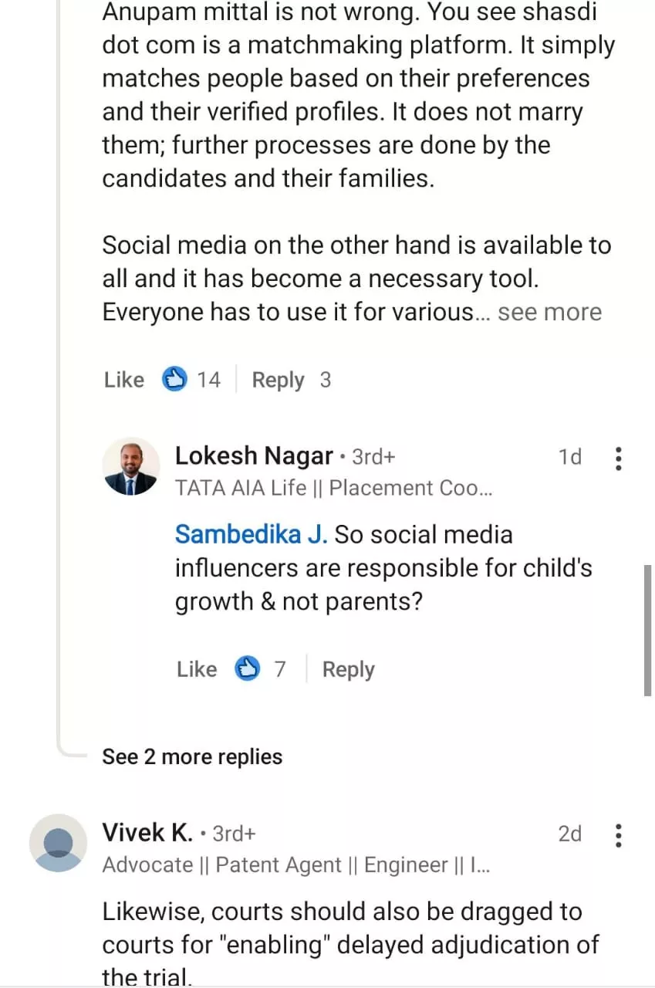Click Vivek K.'s Advocate headline text
Screen dimensions: 655x988
click(x=296, y=865)
